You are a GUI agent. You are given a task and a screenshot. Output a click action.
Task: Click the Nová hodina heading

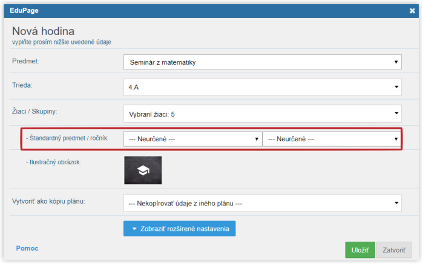coord(43,31)
